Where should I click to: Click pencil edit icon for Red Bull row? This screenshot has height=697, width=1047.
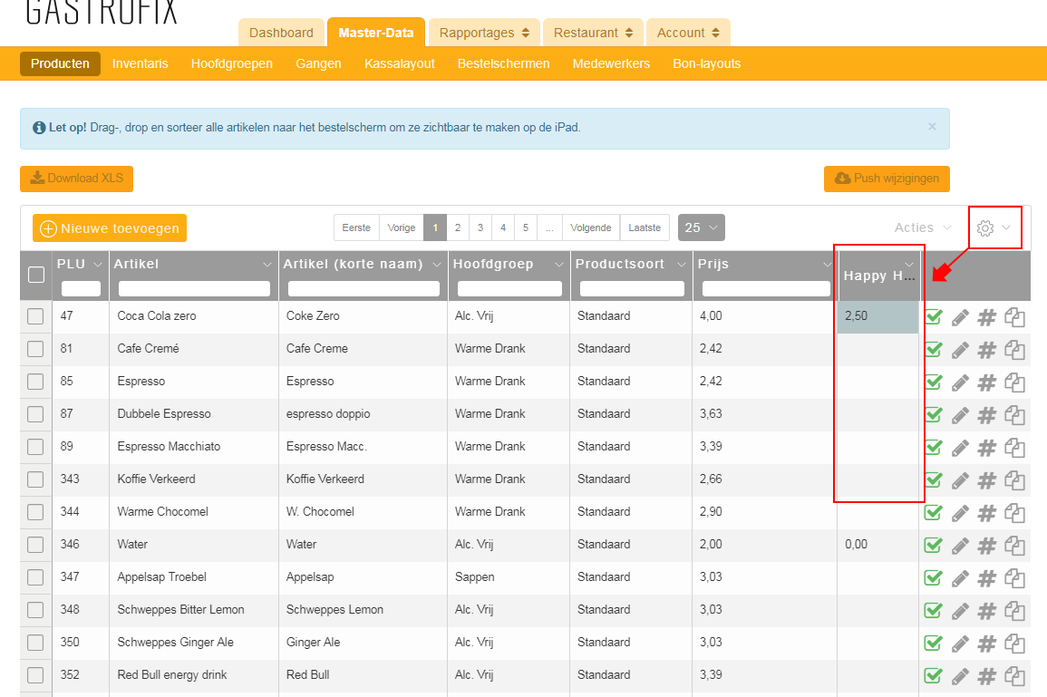tap(960, 676)
